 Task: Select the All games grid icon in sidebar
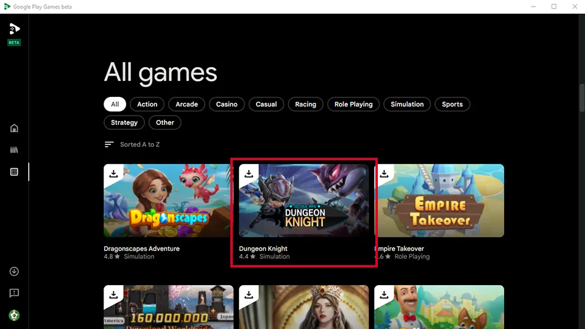click(x=14, y=172)
